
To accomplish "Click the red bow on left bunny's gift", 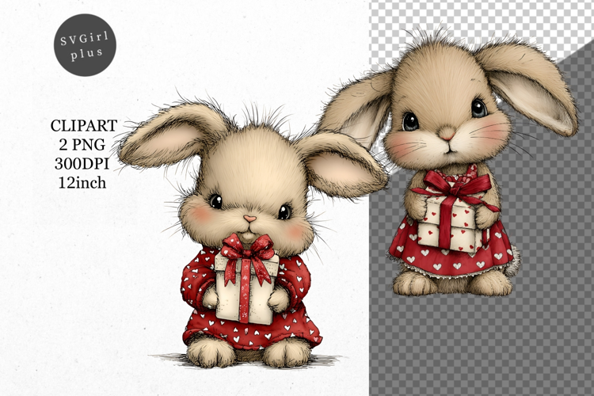I will pos(248,249).
